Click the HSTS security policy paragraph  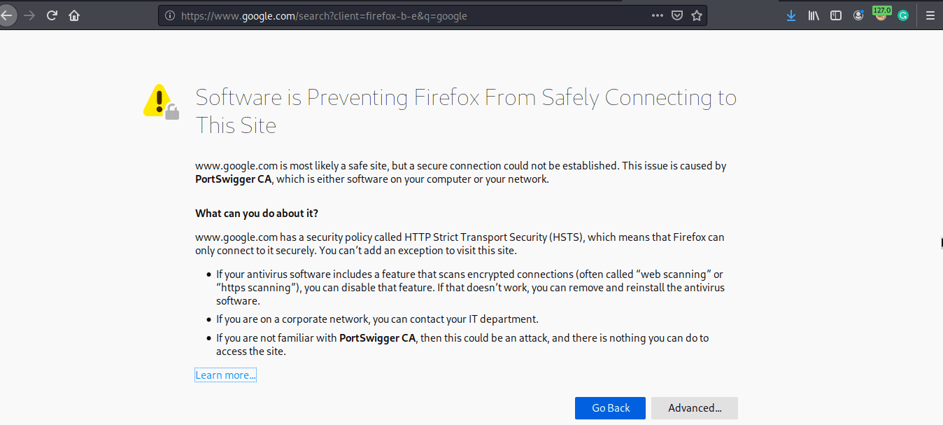460,244
